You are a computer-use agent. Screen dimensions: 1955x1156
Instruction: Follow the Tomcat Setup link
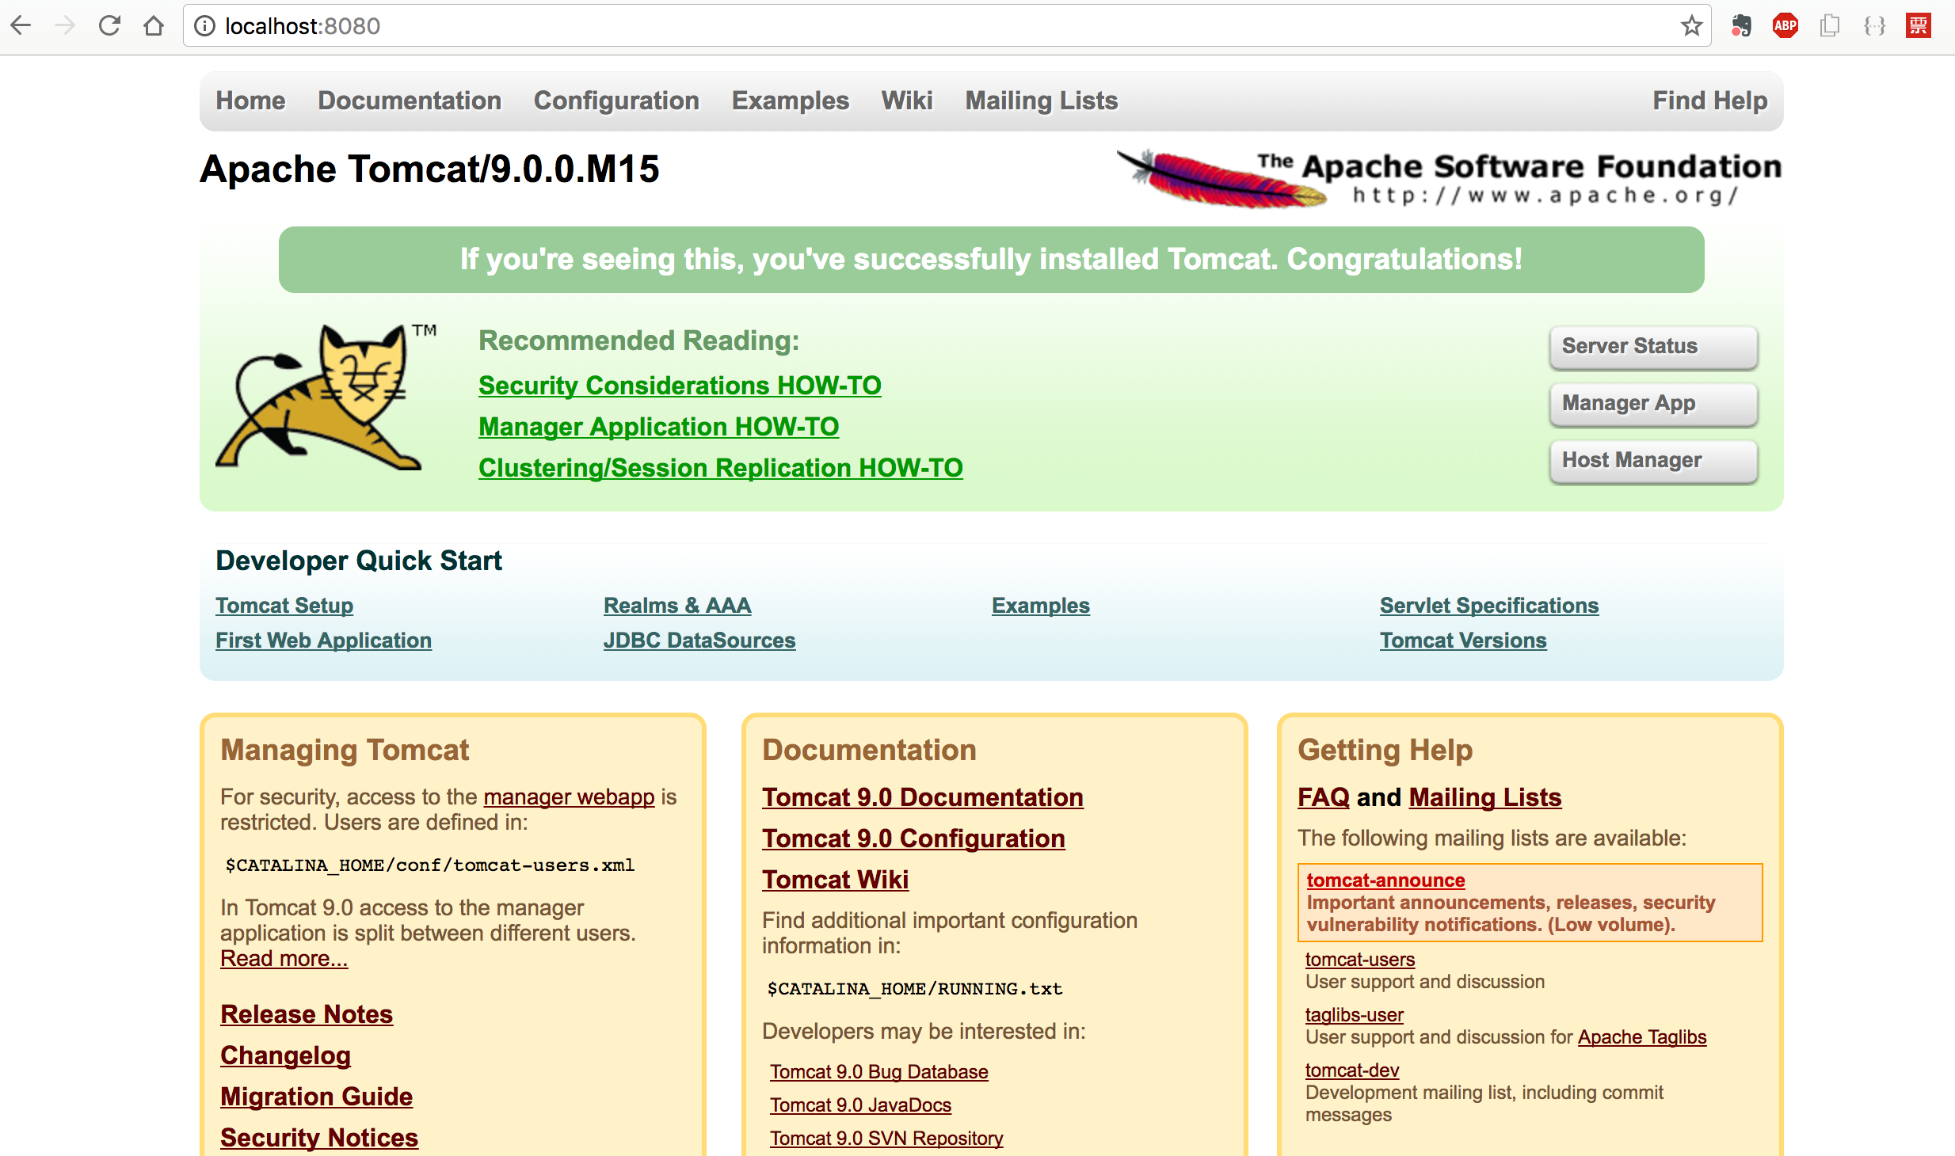pos(284,606)
